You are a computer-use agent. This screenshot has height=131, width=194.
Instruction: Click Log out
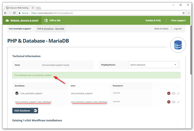click(x=178, y=29)
